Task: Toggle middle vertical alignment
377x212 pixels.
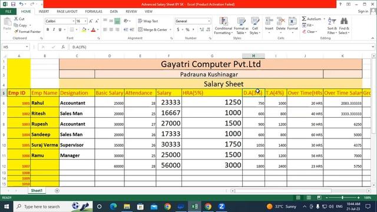Action: 111,21
